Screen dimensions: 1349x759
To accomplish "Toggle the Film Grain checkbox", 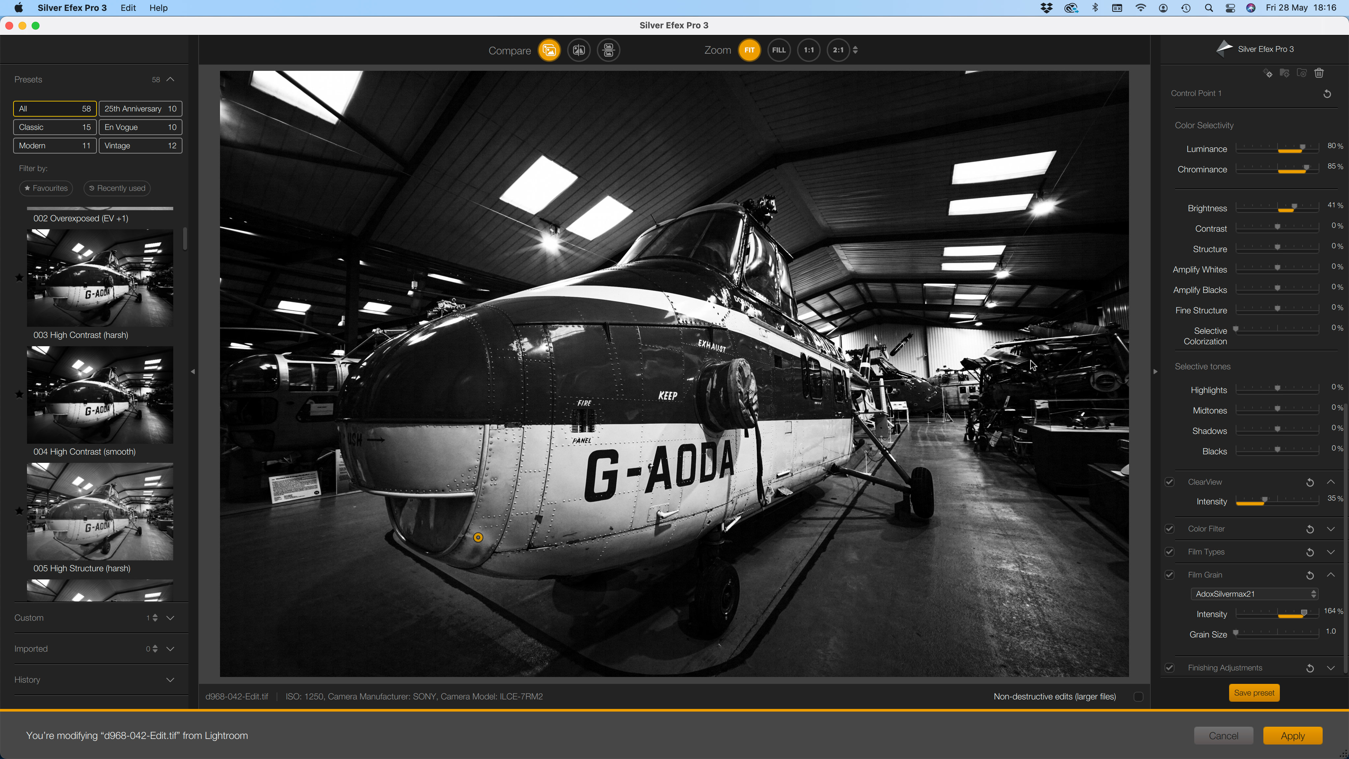I will point(1170,575).
